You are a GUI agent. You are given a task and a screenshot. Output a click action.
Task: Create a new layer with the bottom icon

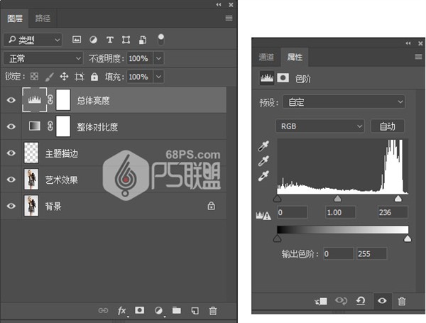[195, 310]
